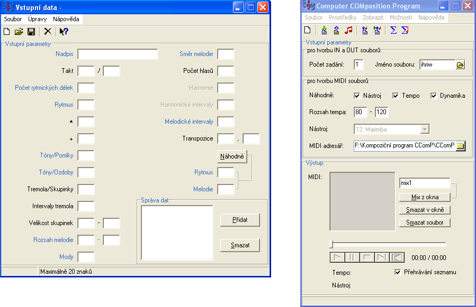Click the Počet rytmických délek input field
The height and width of the screenshot is (307, 476).
(x=86, y=88)
